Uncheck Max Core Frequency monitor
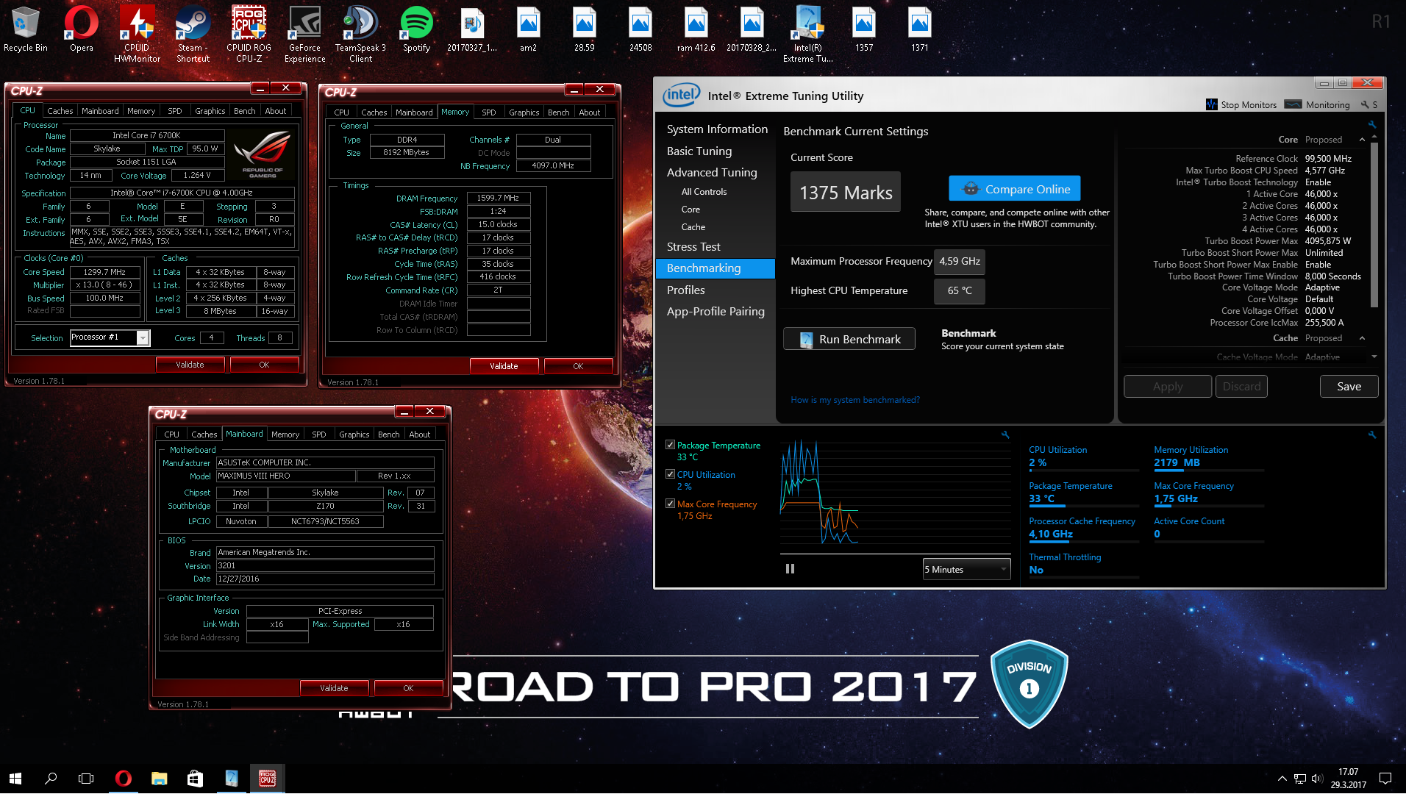Screen dimensions: 1406x794 click(670, 504)
